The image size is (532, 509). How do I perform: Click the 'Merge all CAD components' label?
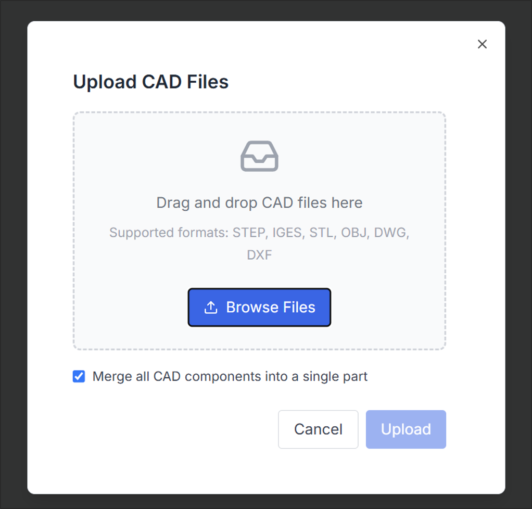(x=230, y=376)
